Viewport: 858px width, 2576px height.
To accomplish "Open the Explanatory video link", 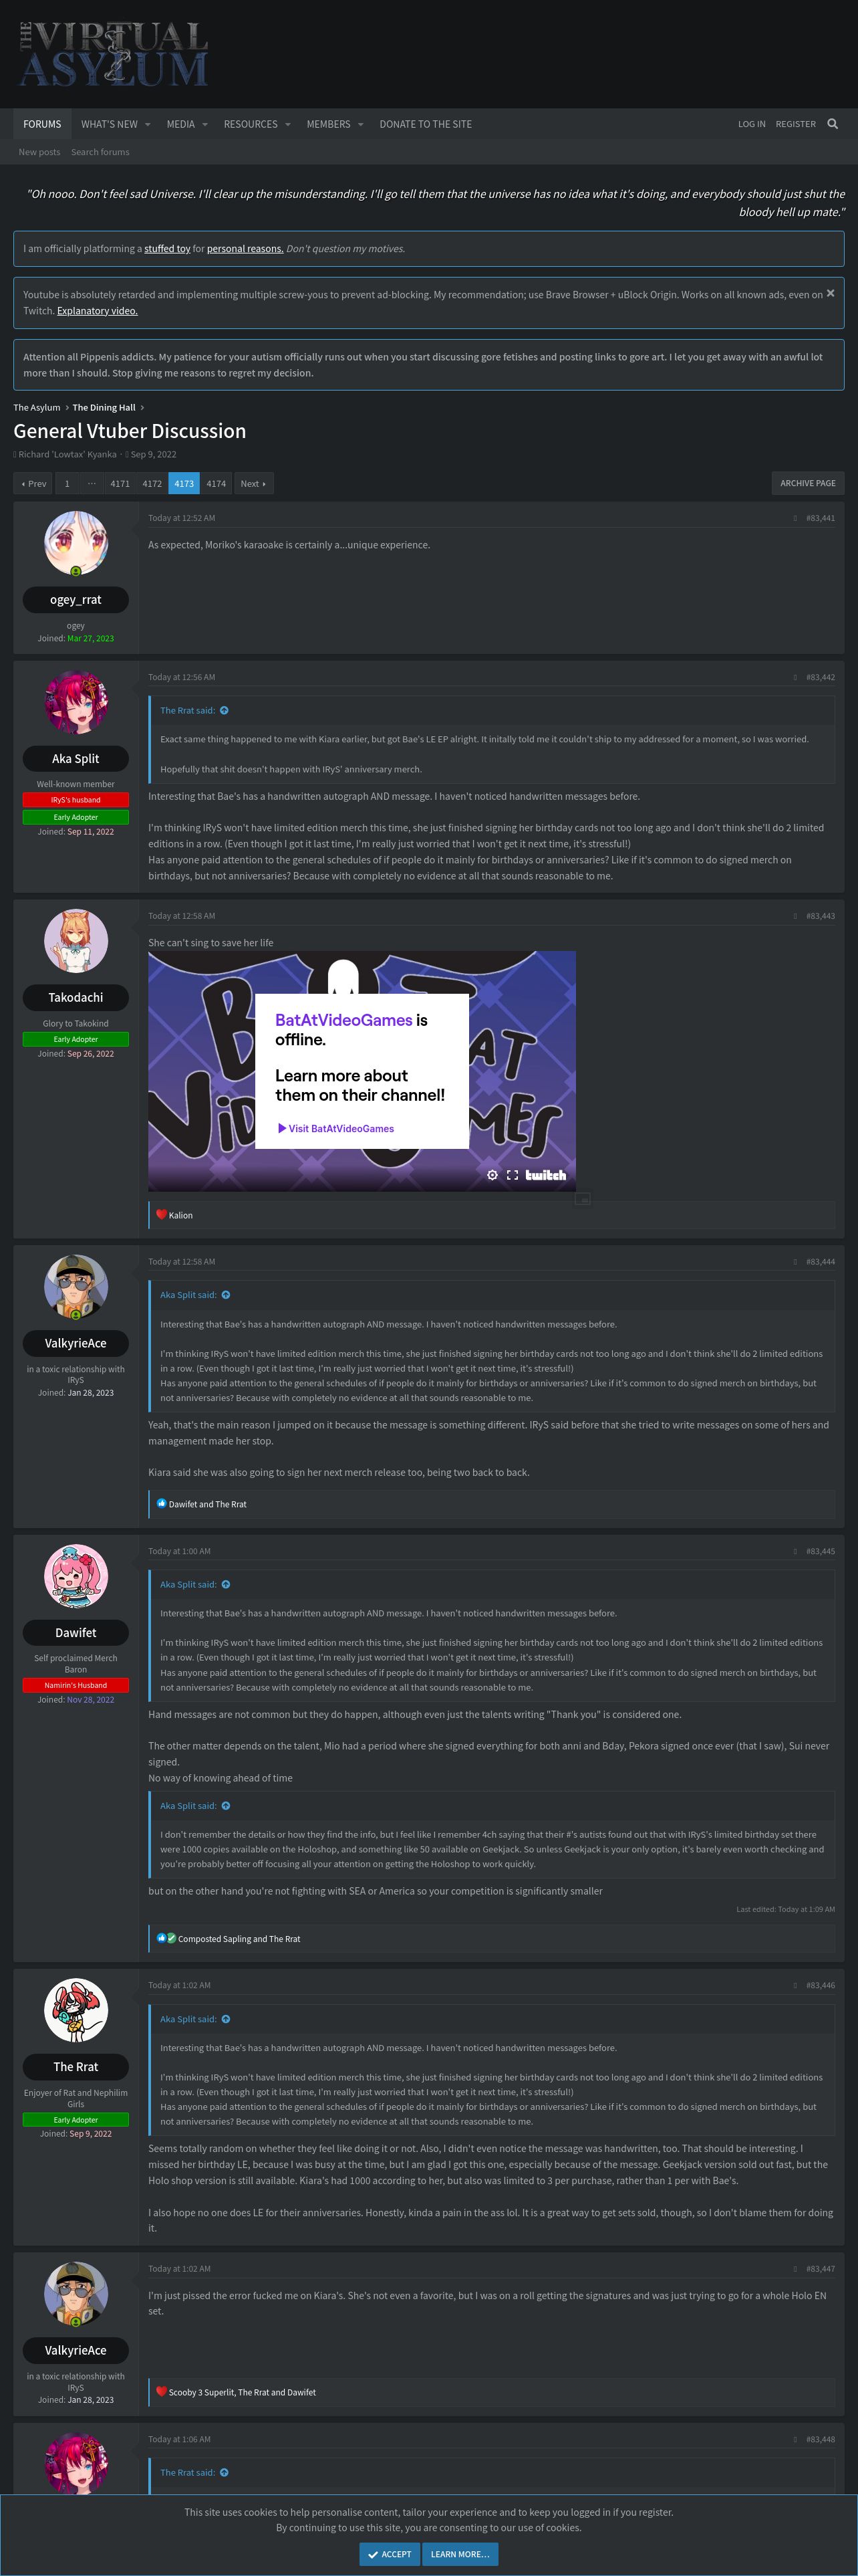I will coord(97,311).
